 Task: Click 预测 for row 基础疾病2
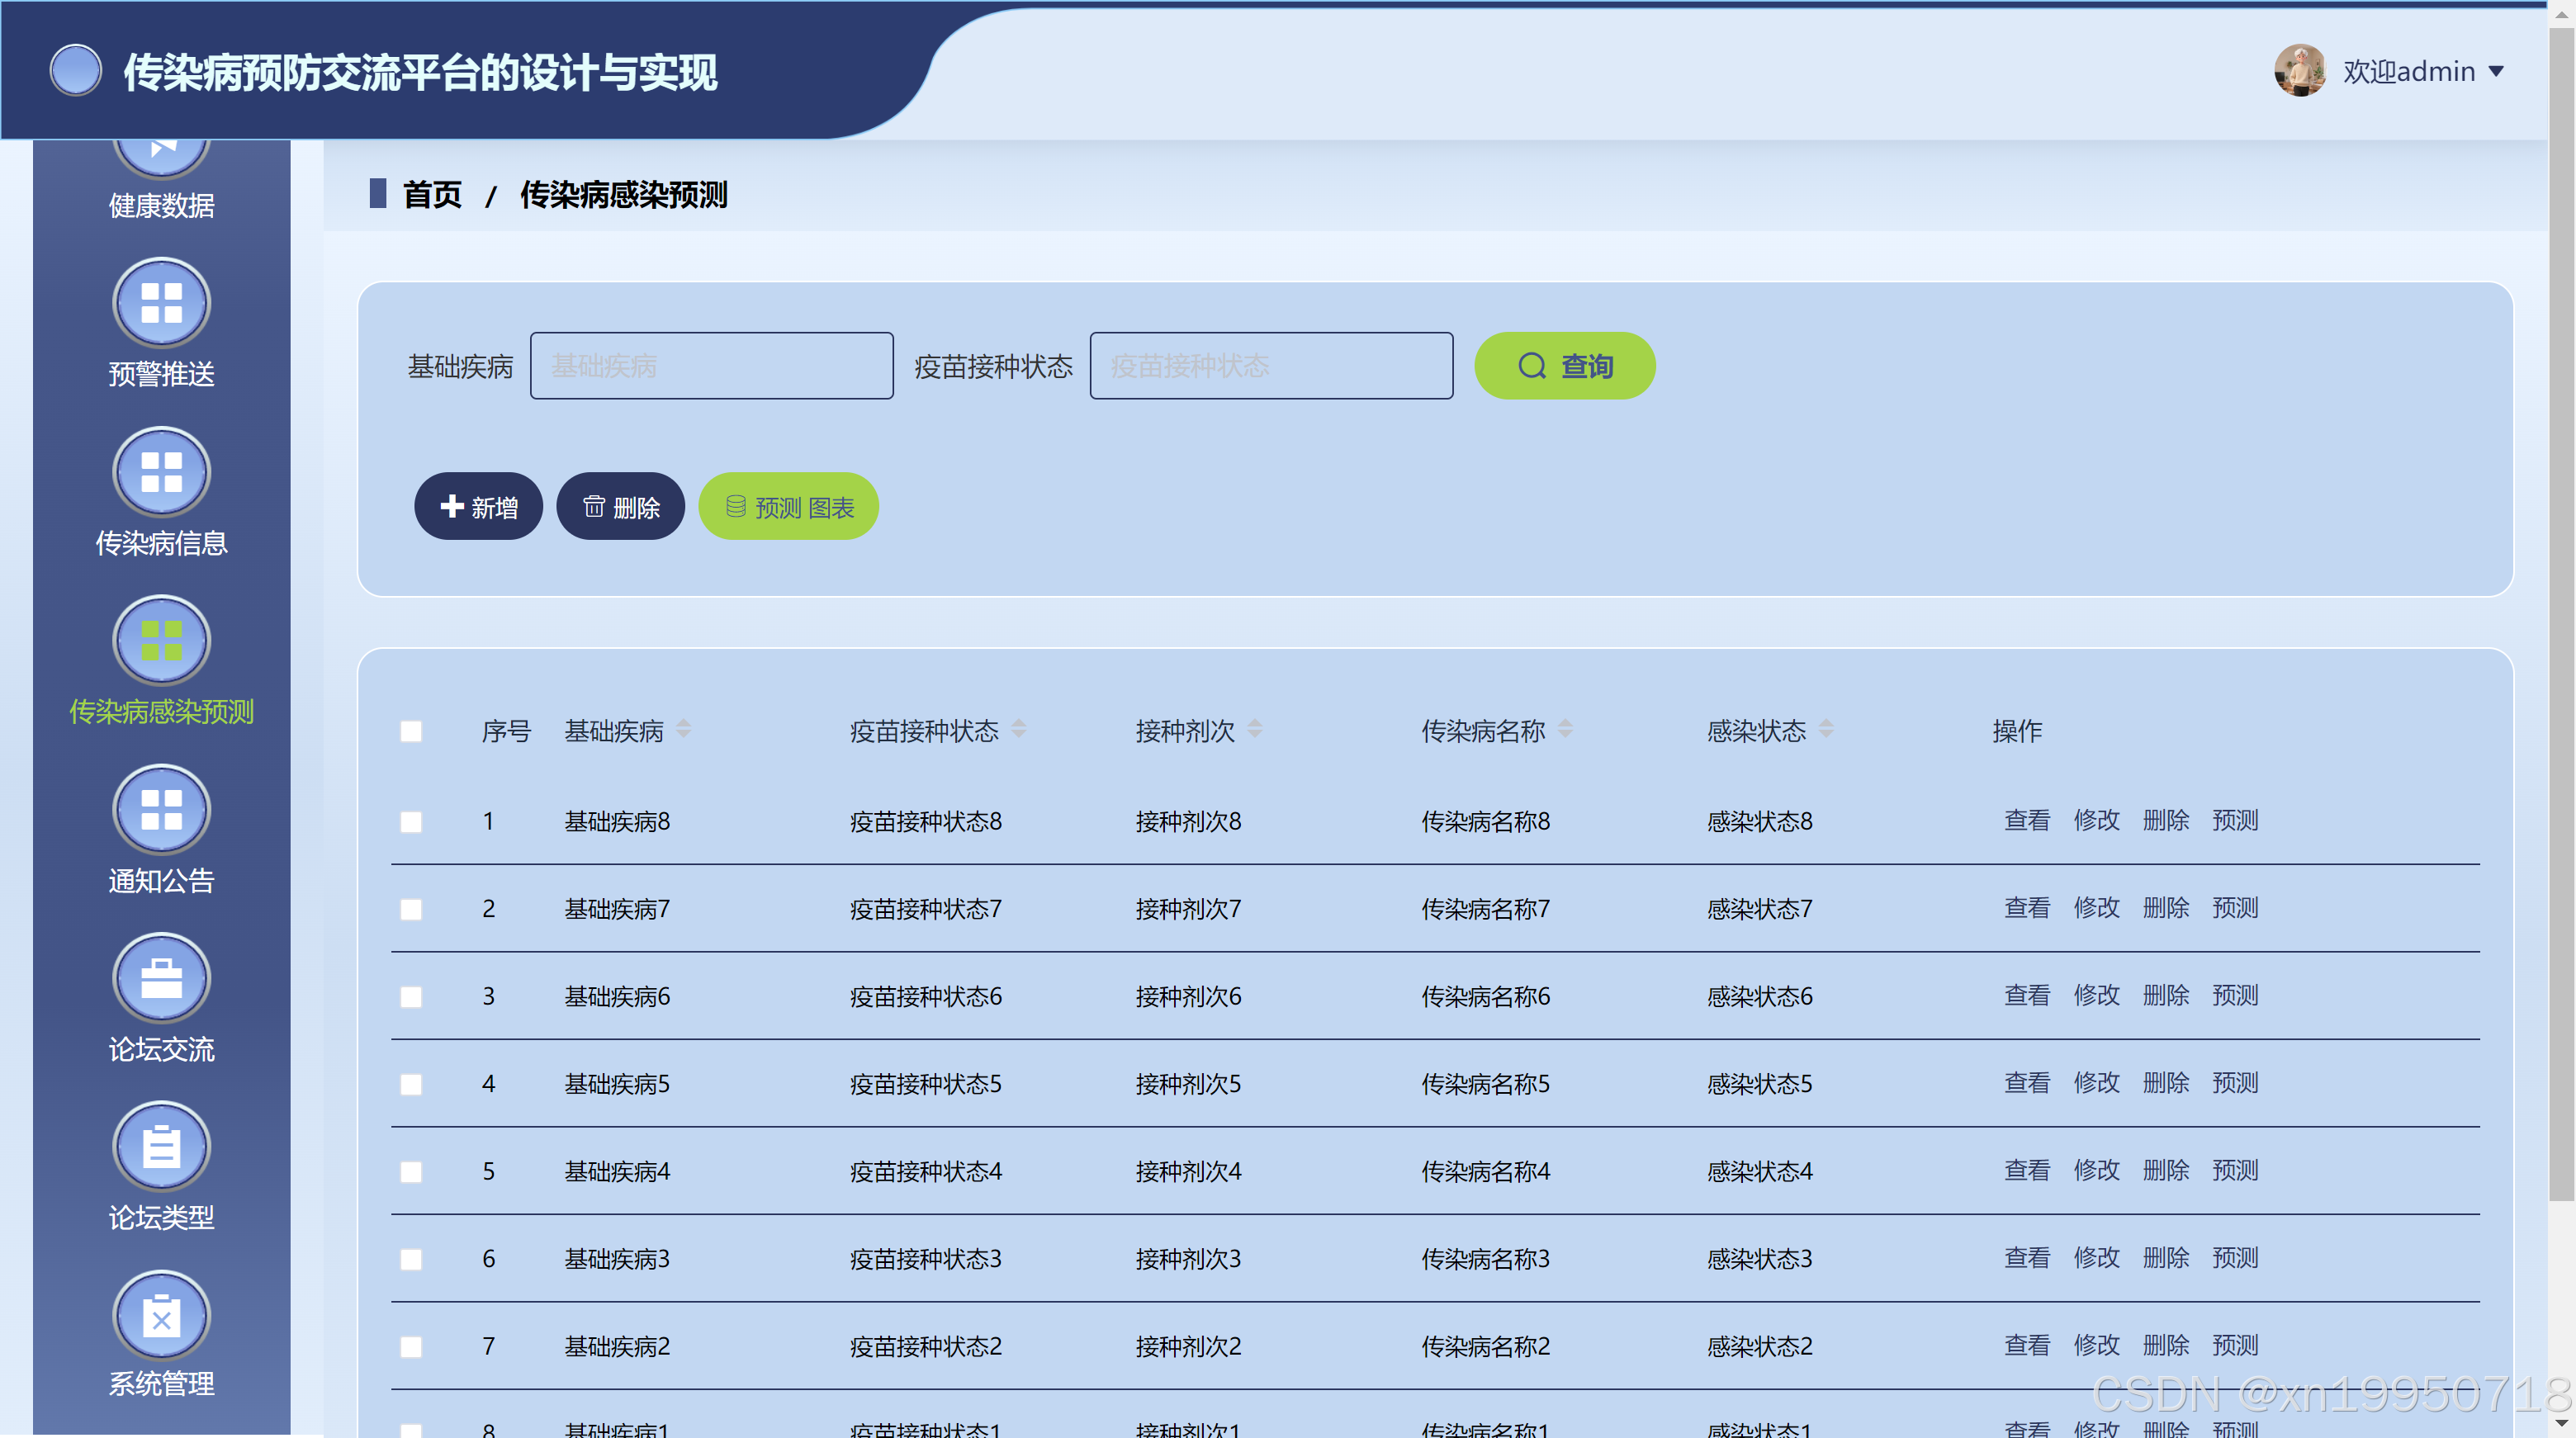tap(2235, 1345)
